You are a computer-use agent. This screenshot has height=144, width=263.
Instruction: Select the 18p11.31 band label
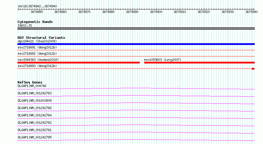[x=25, y=26]
